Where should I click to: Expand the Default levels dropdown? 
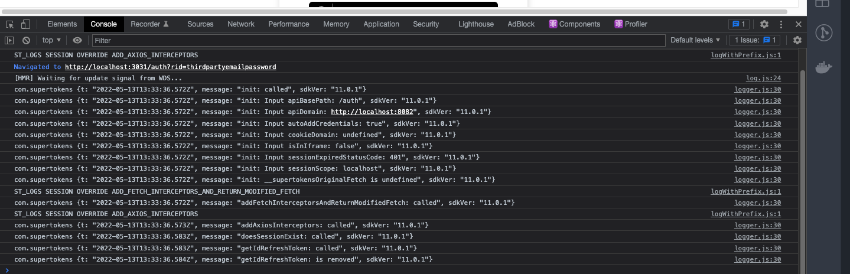point(695,40)
